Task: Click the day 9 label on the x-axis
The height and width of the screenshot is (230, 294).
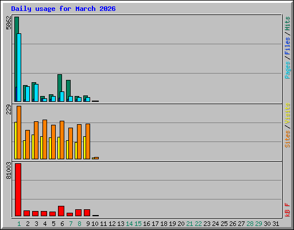Action: click(88, 224)
